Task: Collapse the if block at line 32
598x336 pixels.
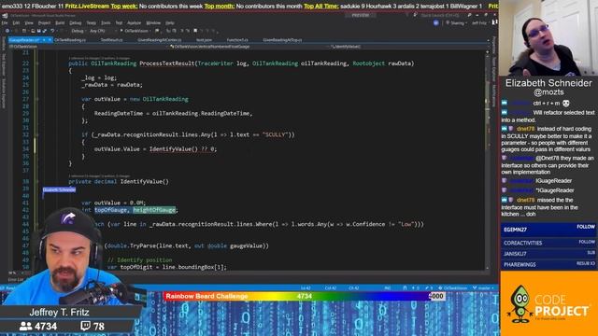Action: 37,134
